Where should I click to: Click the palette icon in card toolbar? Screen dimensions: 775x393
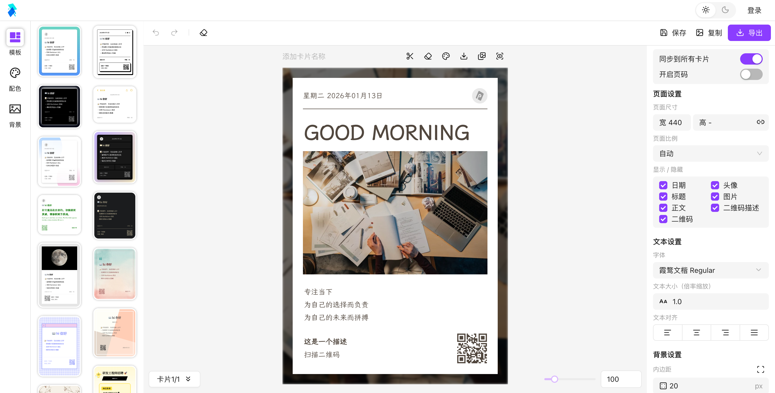446,56
